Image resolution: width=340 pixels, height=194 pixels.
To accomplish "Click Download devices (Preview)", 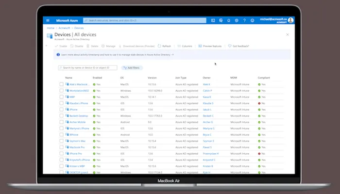I will click(136, 46).
